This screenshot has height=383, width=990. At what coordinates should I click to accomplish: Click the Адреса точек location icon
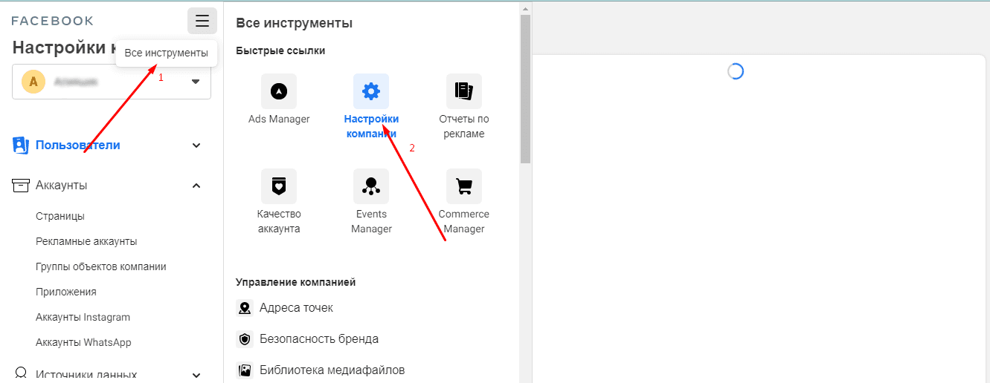point(245,308)
